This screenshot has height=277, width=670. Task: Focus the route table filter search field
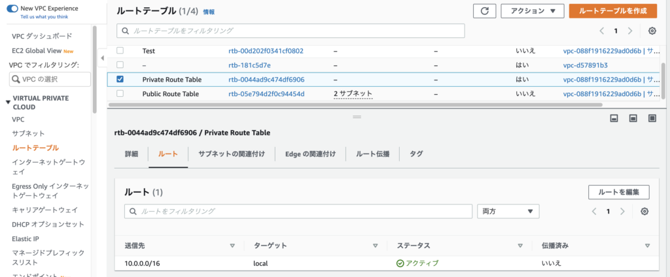291,31
